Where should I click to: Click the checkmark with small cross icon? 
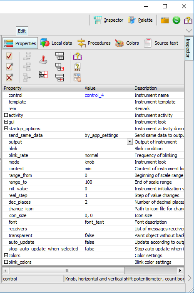10,66
